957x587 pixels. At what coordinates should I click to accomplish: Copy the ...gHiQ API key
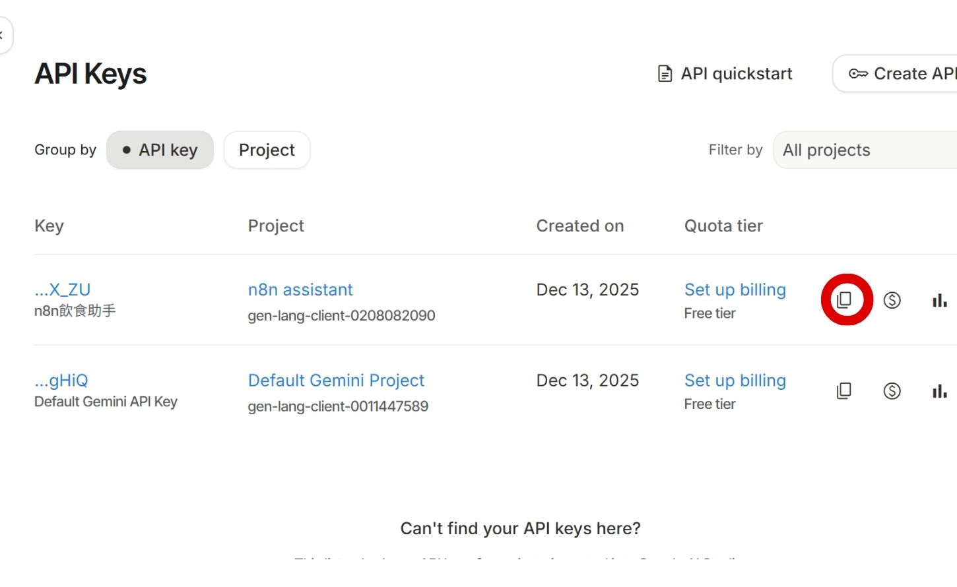(844, 391)
